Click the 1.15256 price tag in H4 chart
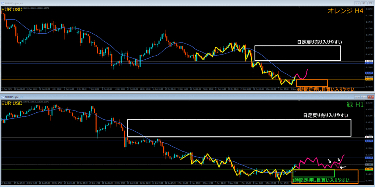The width and height of the screenshot is (375, 187). point(368,73)
